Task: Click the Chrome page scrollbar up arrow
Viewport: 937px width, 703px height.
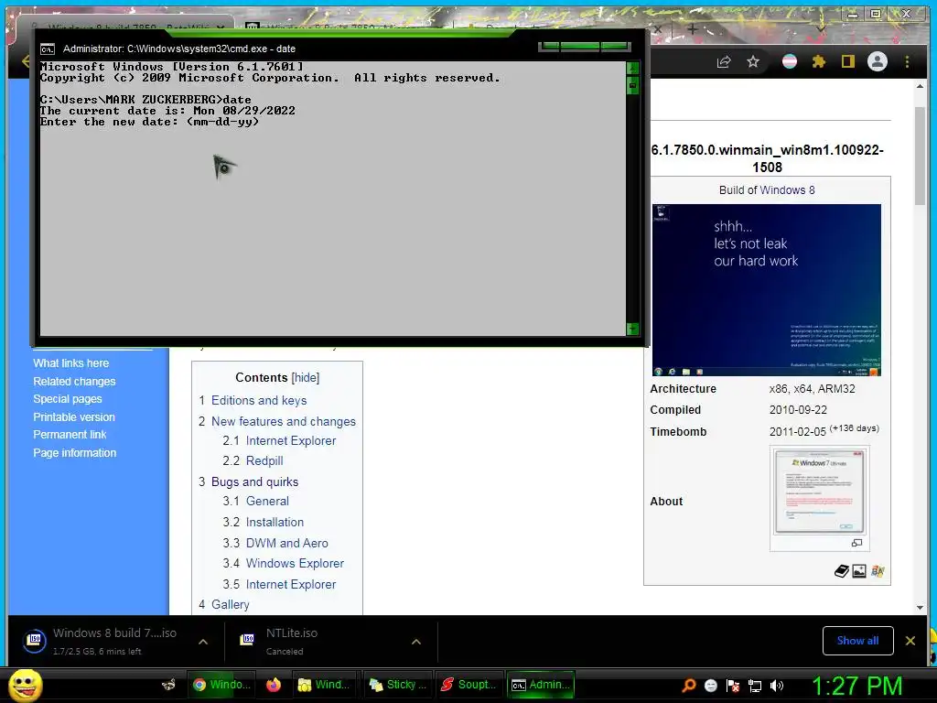Action: click(x=920, y=87)
